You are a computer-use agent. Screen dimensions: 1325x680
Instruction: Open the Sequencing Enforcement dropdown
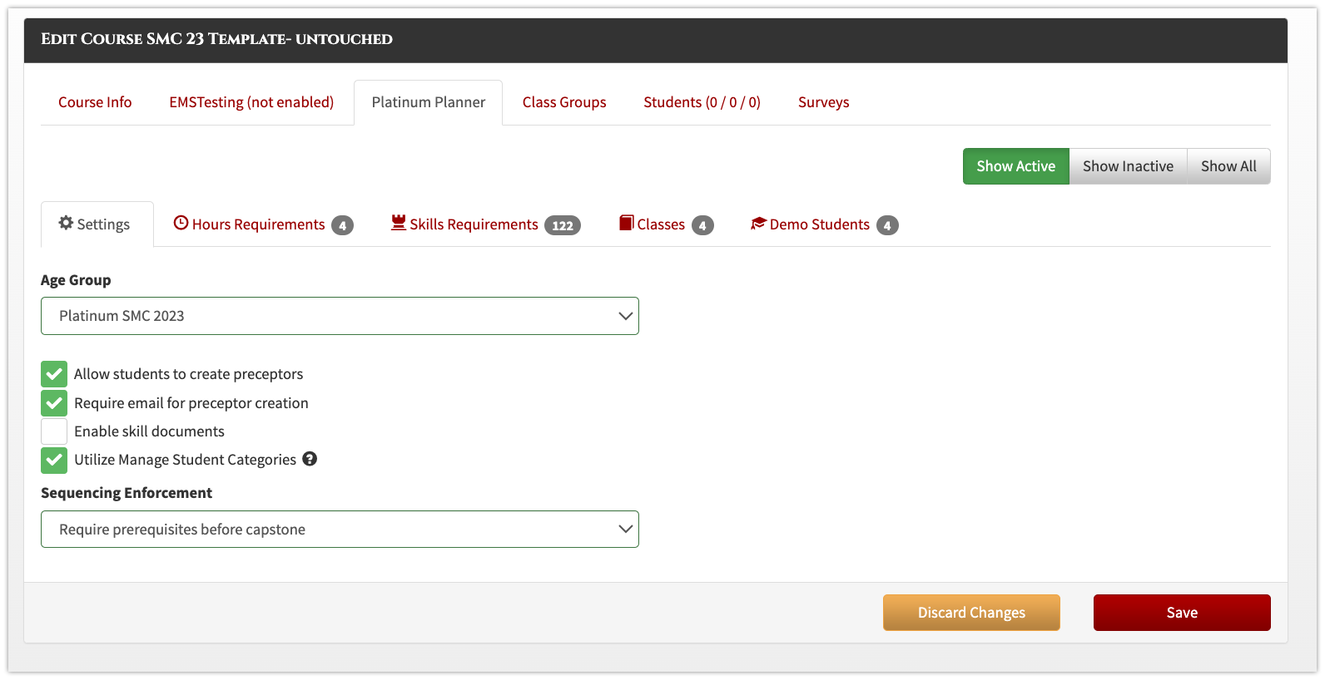pos(340,530)
